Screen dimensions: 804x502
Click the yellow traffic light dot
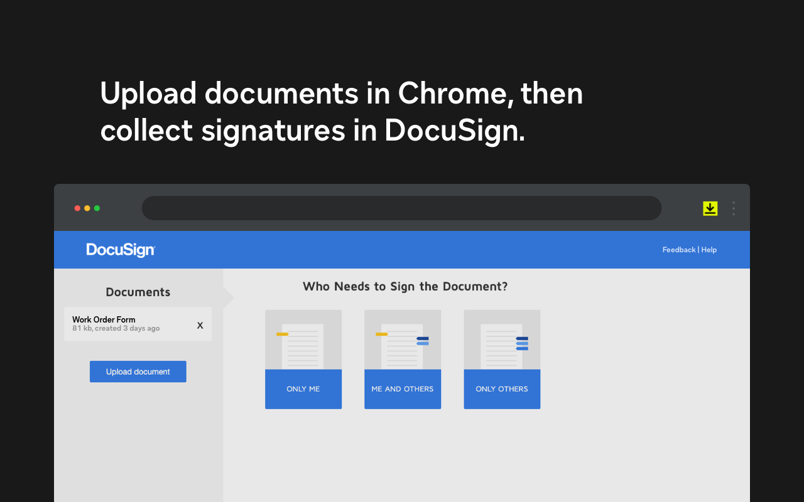point(87,208)
